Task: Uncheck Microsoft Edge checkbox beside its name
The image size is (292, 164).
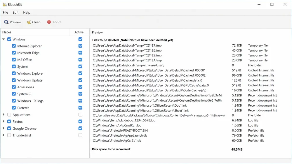Action: 14,53
